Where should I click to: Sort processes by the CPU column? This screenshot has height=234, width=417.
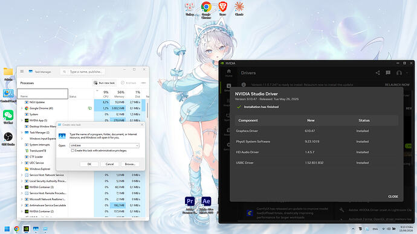click(x=104, y=94)
